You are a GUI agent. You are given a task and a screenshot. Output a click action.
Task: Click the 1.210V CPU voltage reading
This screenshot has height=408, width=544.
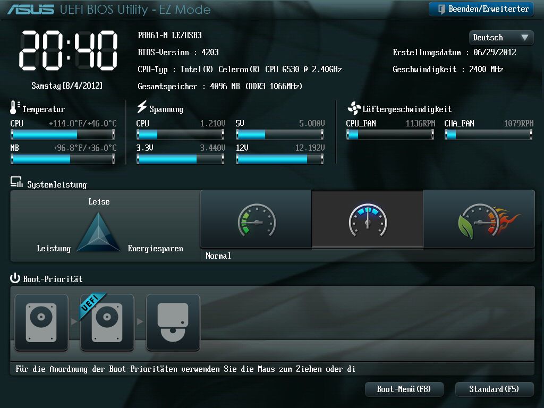(x=212, y=123)
